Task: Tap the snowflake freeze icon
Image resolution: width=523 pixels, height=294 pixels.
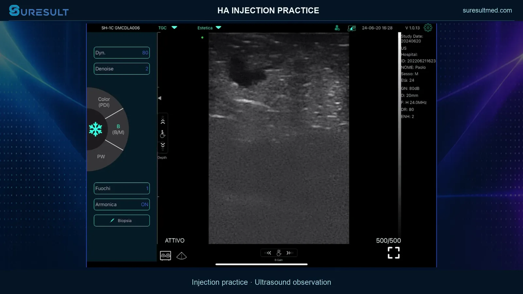Action: [x=95, y=129]
